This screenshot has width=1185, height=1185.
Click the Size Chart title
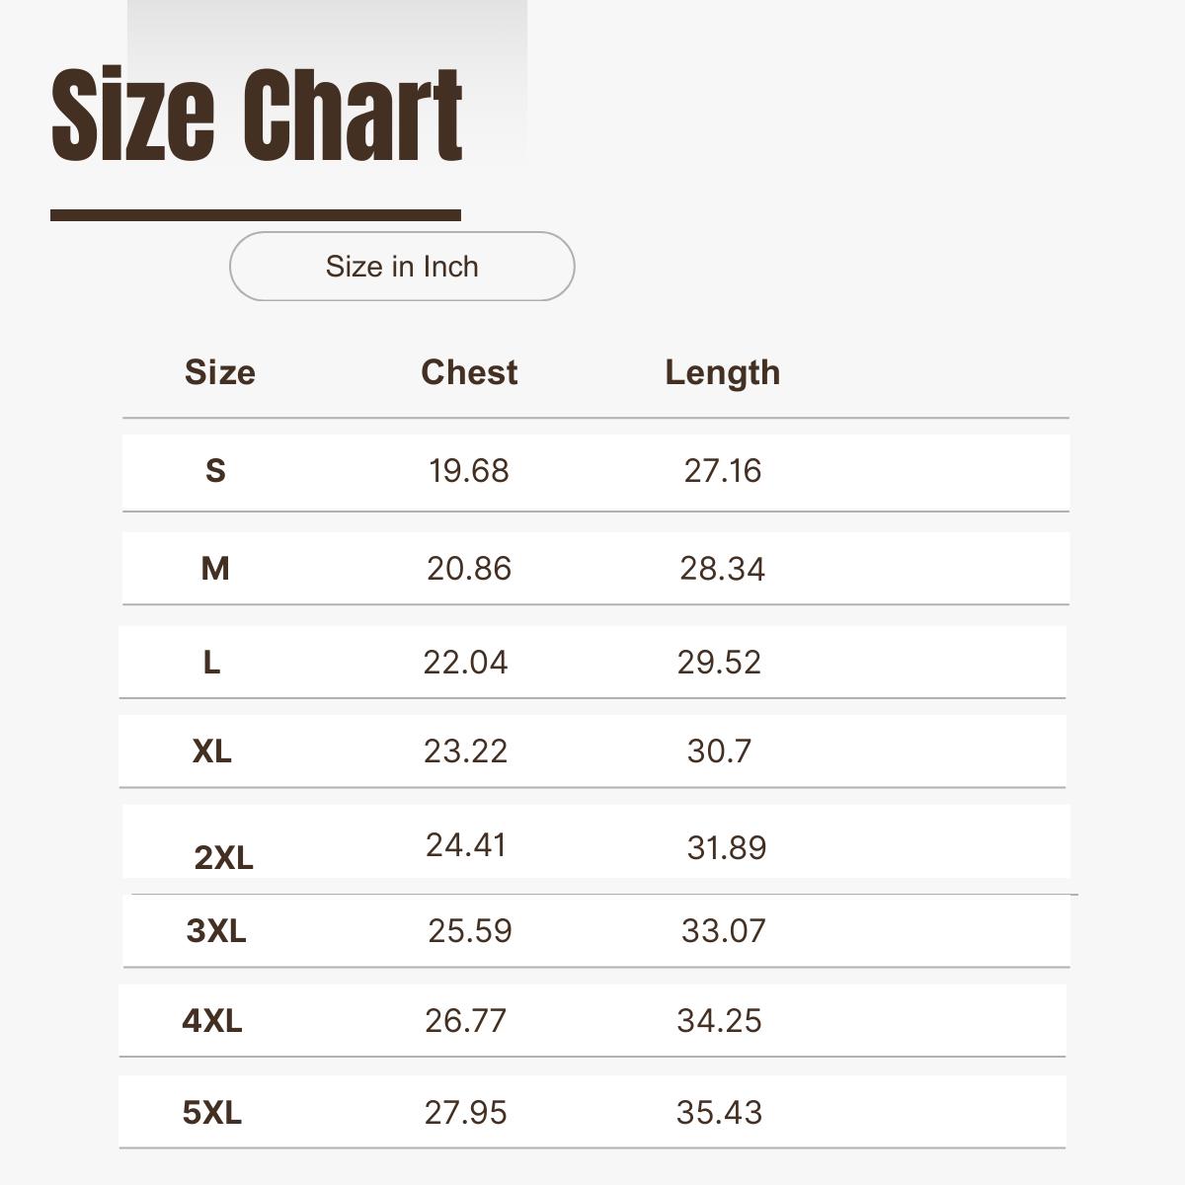(x=257, y=114)
